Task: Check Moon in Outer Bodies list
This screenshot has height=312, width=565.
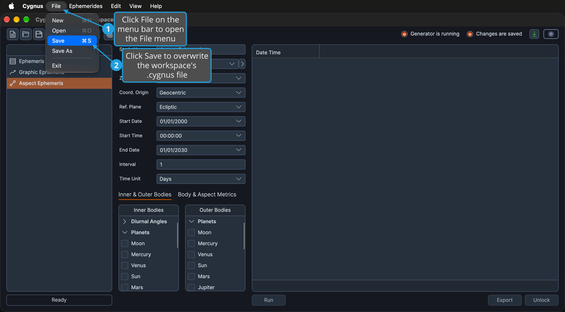Action: click(191, 233)
